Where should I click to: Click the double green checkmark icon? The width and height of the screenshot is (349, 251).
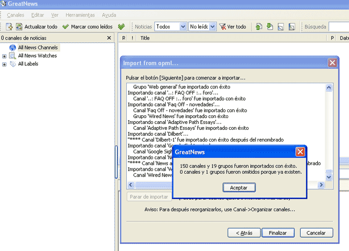121,27
